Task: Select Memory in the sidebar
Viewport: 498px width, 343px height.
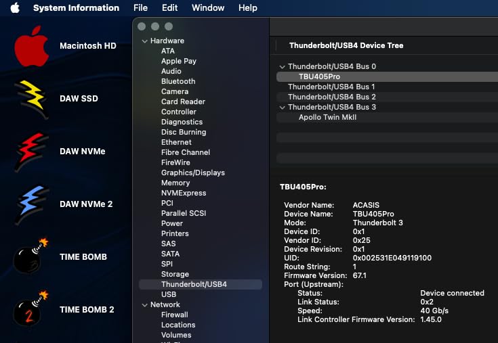Action: pyautogui.click(x=175, y=183)
